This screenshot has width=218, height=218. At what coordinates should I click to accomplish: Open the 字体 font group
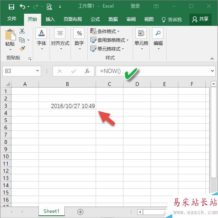coord(42,39)
